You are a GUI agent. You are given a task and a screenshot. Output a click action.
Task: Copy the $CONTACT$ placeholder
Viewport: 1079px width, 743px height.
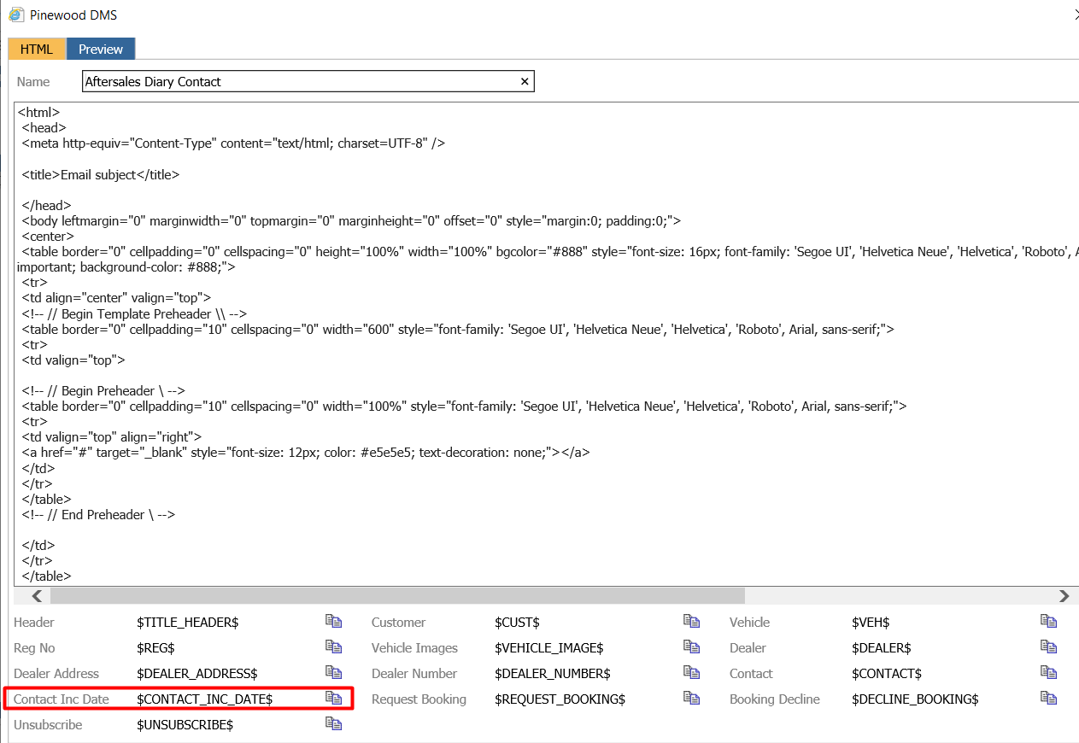click(1048, 673)
